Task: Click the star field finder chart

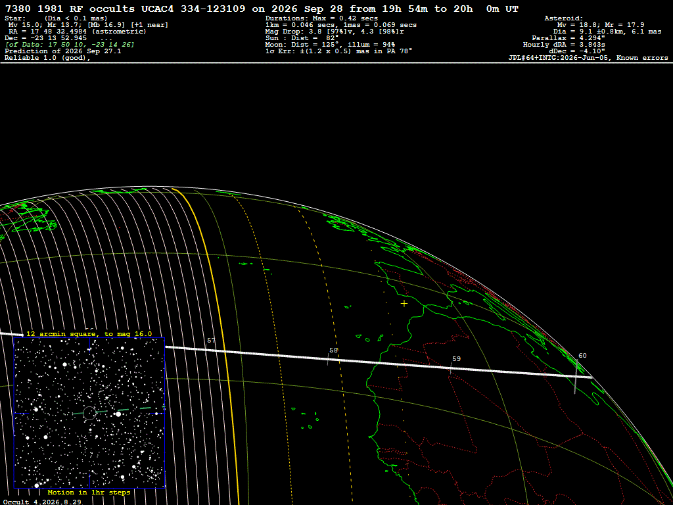Action: coord(89,413)
